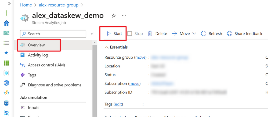Pin job with the favorite star
Viewport: 268px width, 117px height.
pos(114,16)
